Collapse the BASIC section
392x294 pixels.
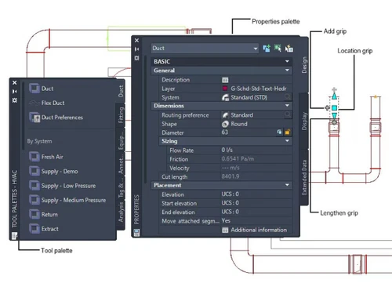point(287,61)
